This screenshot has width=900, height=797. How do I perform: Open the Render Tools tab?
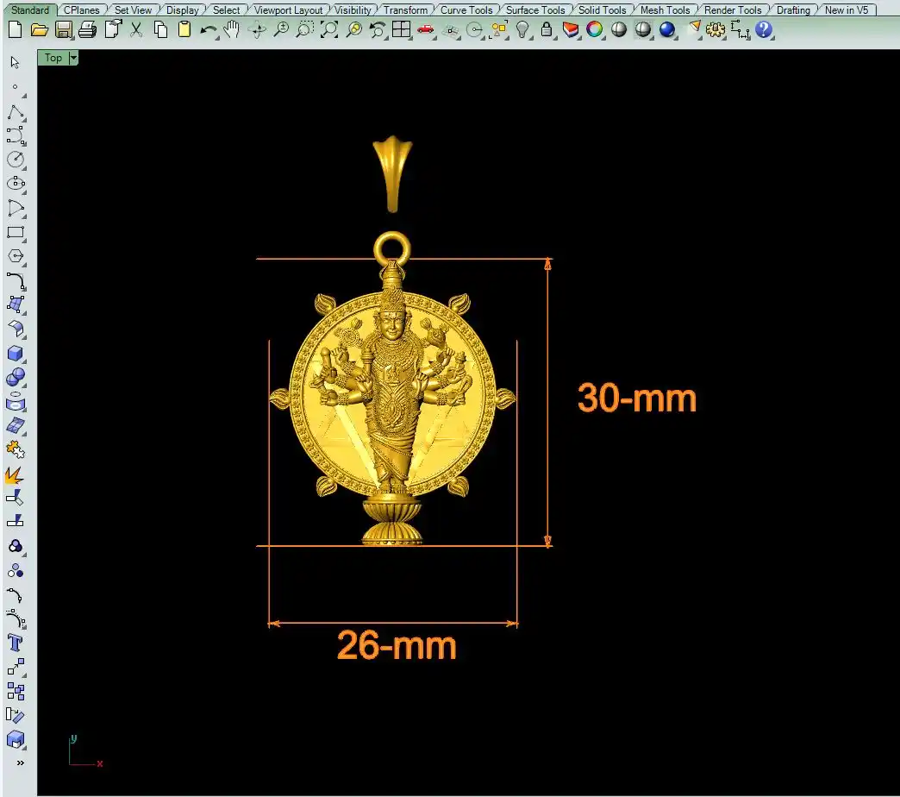click(x=733, y=10)
